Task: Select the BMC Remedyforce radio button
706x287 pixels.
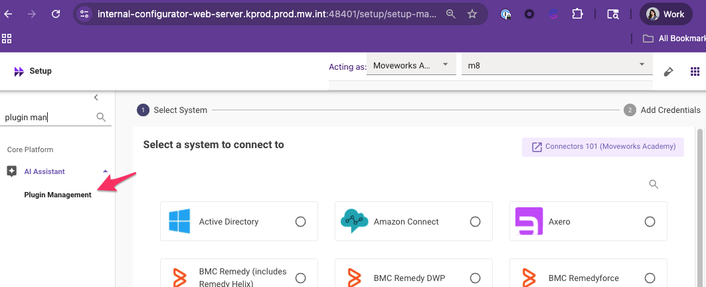Action: pyautogui.click(x=650, y=278)
